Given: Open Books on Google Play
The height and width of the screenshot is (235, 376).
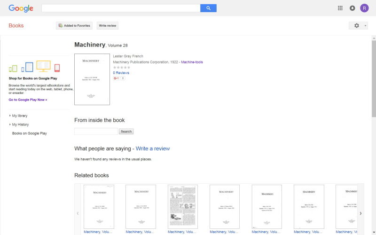Looking at the screenshot, I should point(30,133).
